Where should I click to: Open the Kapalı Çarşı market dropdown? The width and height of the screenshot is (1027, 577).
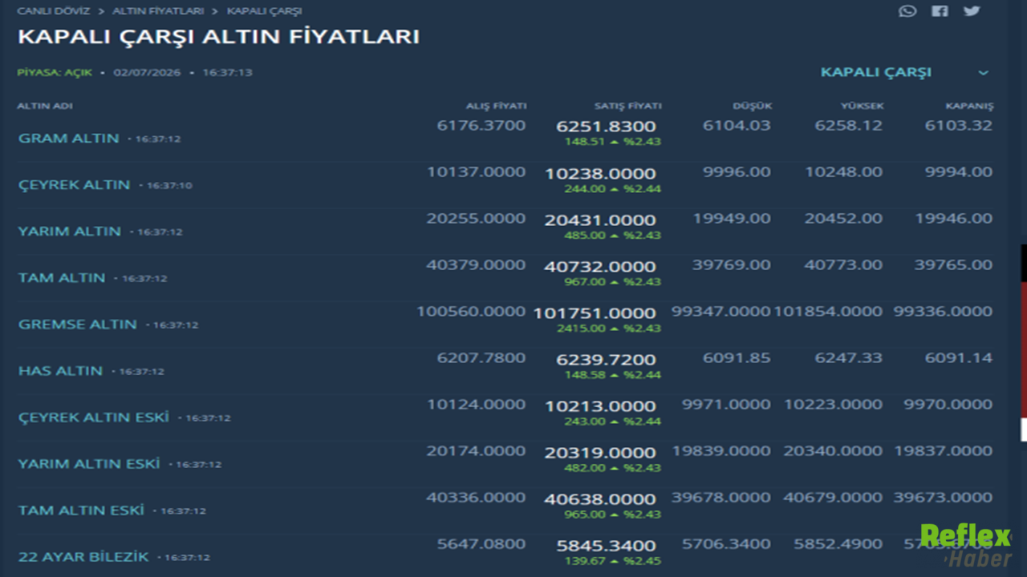tap(903, 72)
